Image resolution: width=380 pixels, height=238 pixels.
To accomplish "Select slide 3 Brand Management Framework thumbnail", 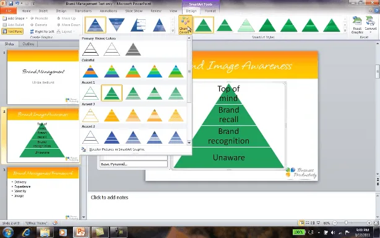I will (x=43, y=193).
